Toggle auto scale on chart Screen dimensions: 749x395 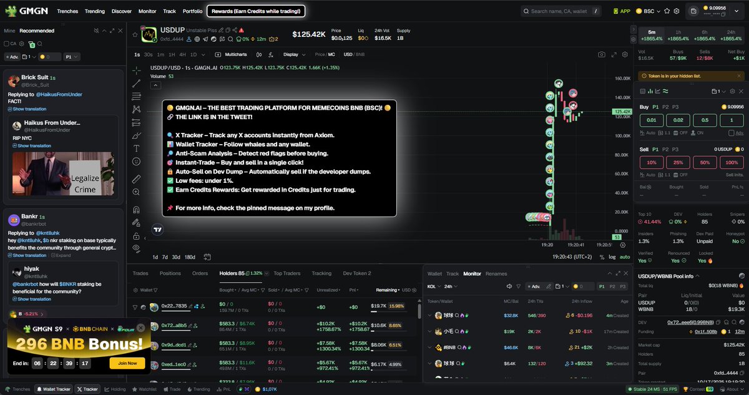624,256
